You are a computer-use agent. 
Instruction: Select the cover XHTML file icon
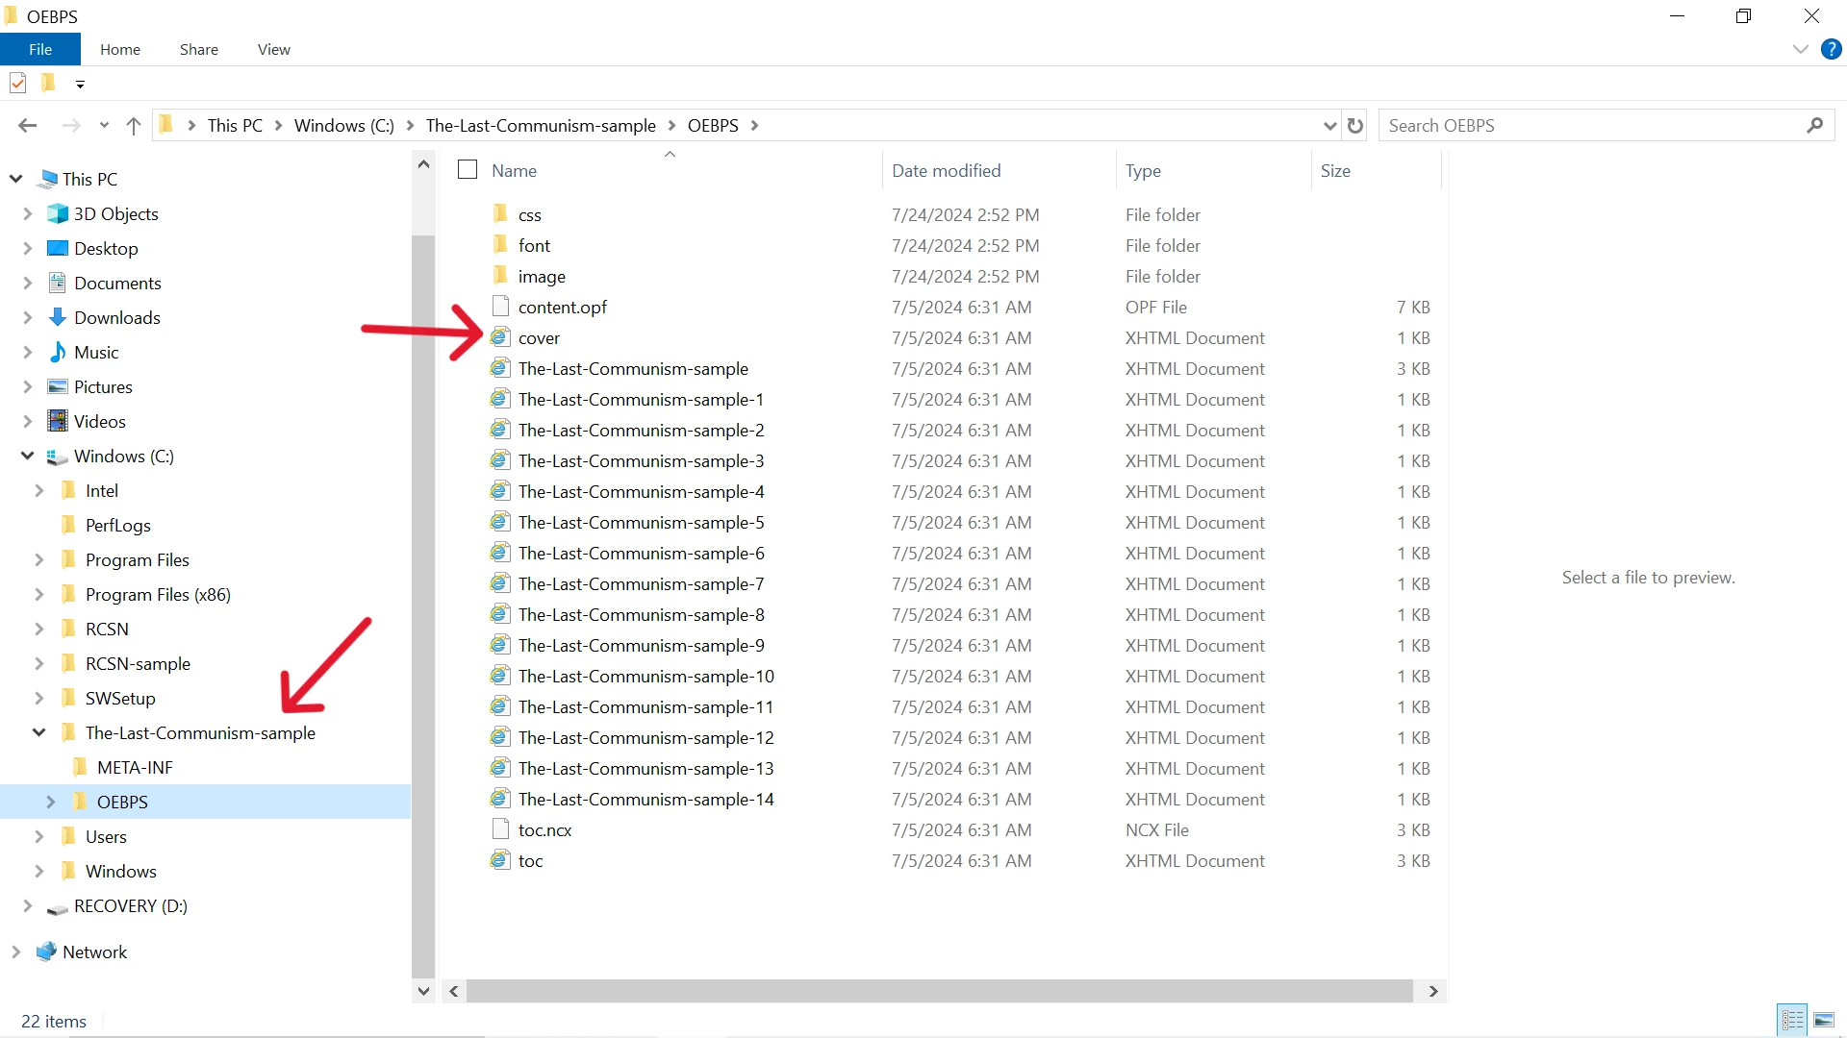499,337
